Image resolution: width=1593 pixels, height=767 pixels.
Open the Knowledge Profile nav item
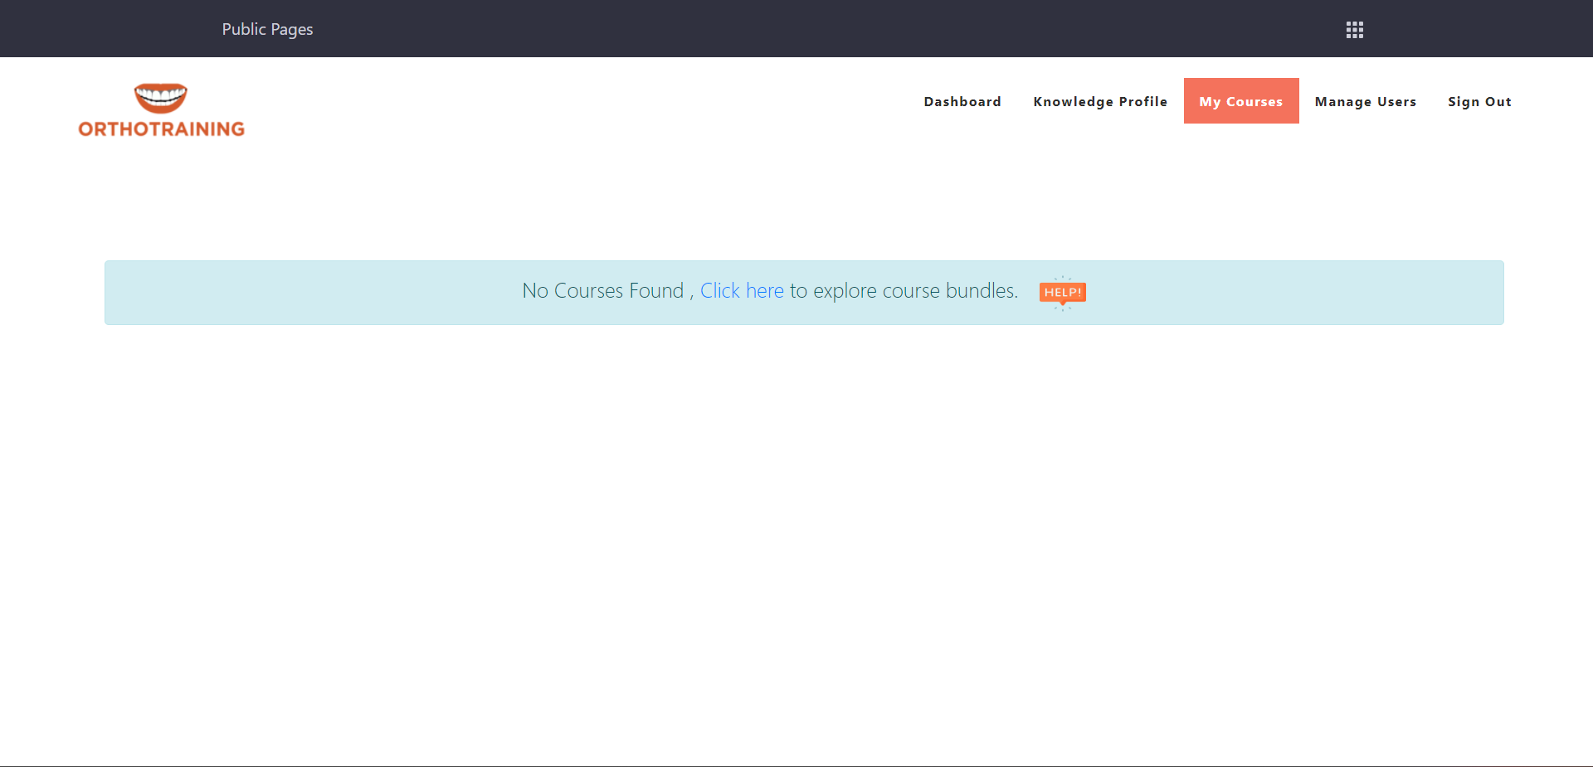click(x=1099, y=101)
